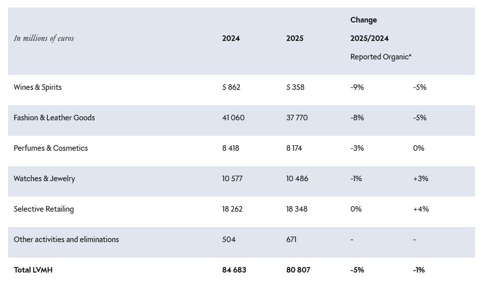This screenshot has height=285, width=486.
Task: Click the Wines & Spirits row label
Action: 37,87
